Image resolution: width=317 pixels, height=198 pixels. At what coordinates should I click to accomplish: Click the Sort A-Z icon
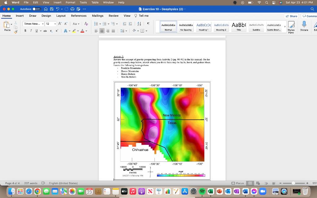[139, 24]
